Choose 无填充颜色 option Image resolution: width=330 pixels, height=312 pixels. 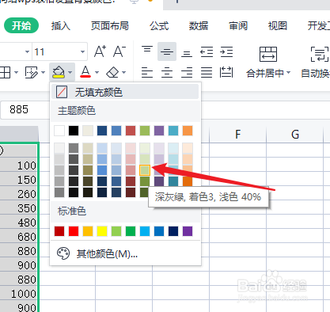click(x=125, y=92)
